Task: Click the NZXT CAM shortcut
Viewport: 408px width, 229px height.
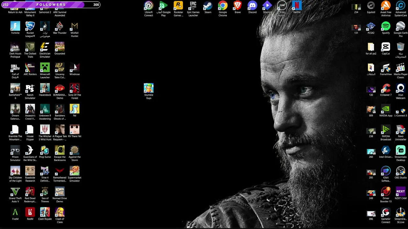Action: click(x=401, y=191)
